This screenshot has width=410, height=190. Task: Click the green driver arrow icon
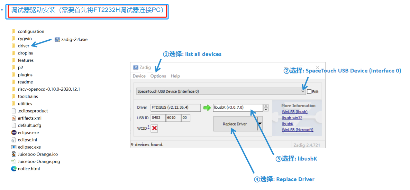pos(207,108)
